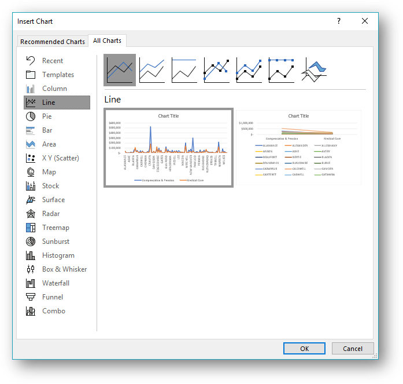Choose the second chart preview with county legend
Image resolution: width=403 pixels, height=384 pixels.
[x=298, y=148]
